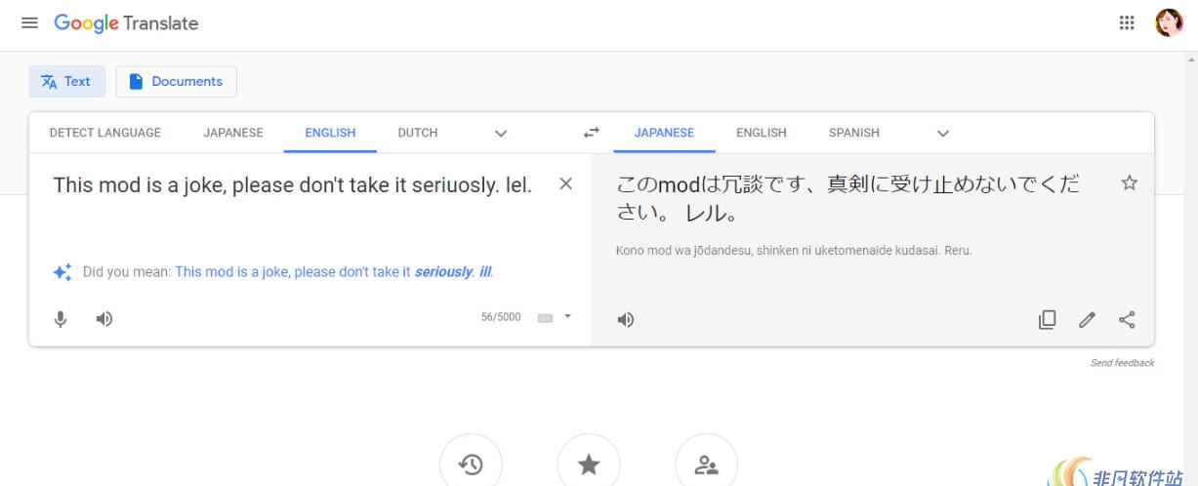
Task: Suggest an edit with pencil icon
Action: tap(1087, 319)
